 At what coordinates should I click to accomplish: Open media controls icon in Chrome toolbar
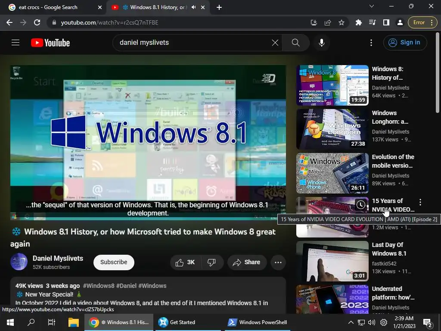coord(373,22)
